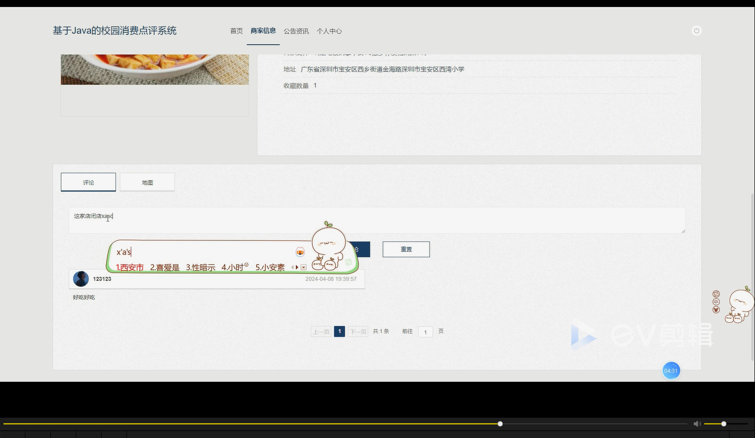Click the blue circular 04:31 play badge
755x438 pixels.
671,370
